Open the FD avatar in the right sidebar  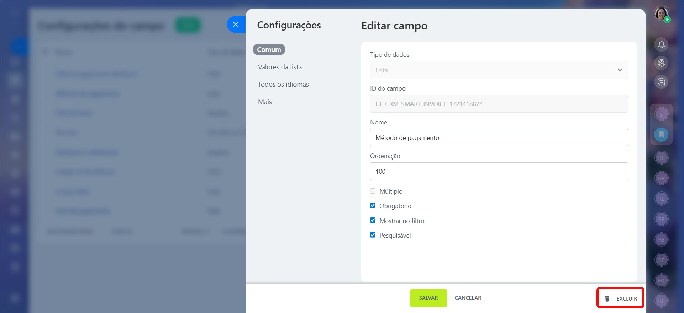tap(661, 280)
